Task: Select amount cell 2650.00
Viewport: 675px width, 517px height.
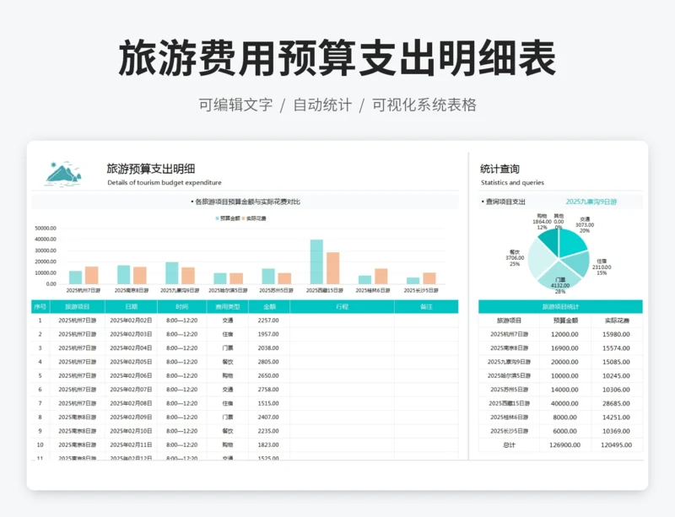Action: [x=268, y=375]
